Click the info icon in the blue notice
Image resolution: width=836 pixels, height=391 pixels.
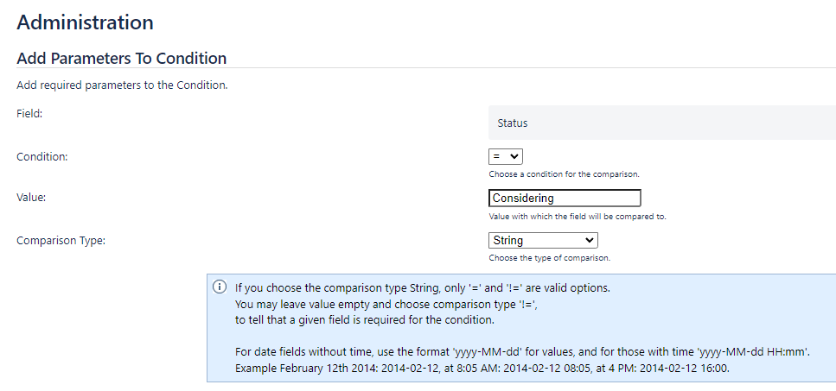click(x=219, y=287)
